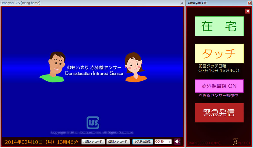Click the white X on red square
Viewport: 253px width, 148px height.
tap(248, 11)
